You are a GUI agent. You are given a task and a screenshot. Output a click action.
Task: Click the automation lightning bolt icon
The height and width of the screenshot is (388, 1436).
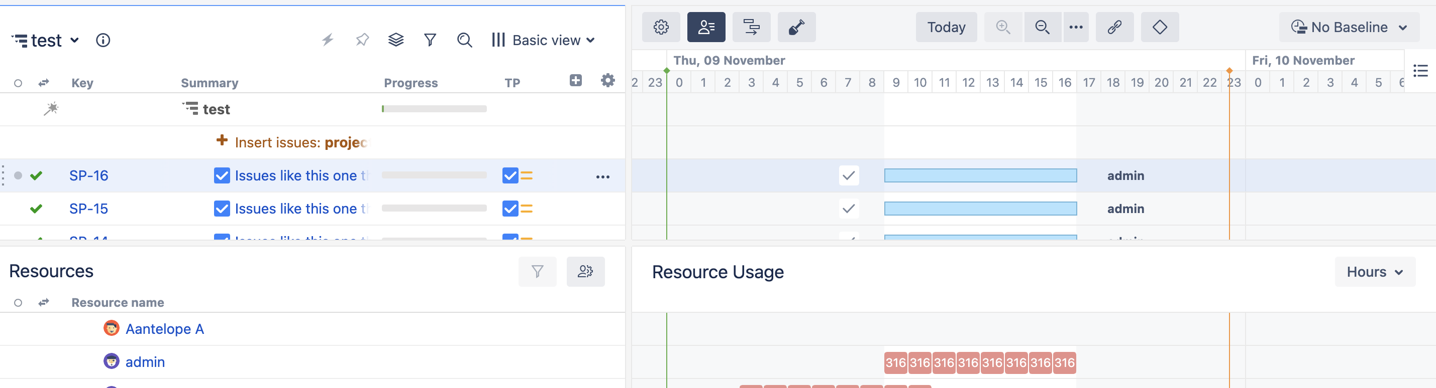tap(328, 40)
